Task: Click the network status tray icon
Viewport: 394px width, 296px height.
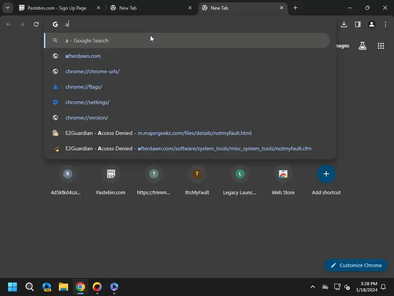Action: (x=337, y=287)
